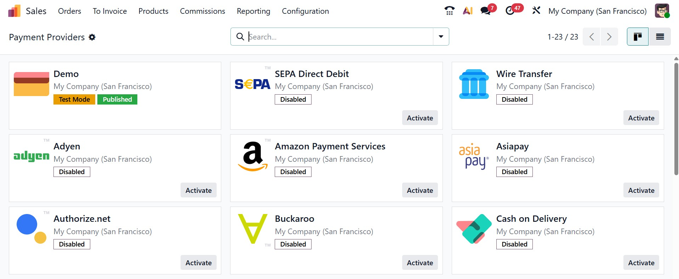
Task: Switch to Kanban view
Action: coord(638,37)
